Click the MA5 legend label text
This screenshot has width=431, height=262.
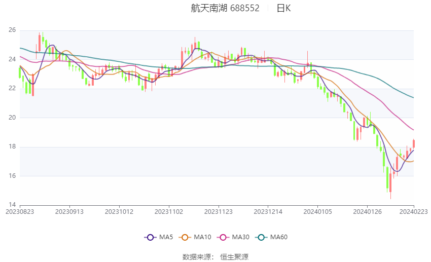pos(166,237)
